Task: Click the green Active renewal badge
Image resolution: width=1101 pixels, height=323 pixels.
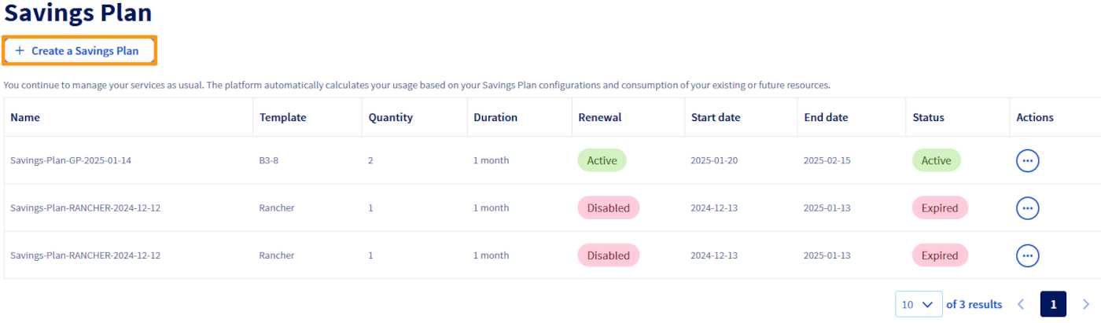Action: [x=602, y=160]
